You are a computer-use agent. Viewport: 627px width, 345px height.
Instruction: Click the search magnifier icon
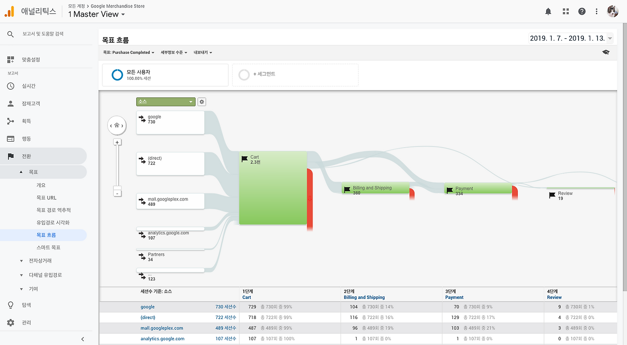pos(10,34)
